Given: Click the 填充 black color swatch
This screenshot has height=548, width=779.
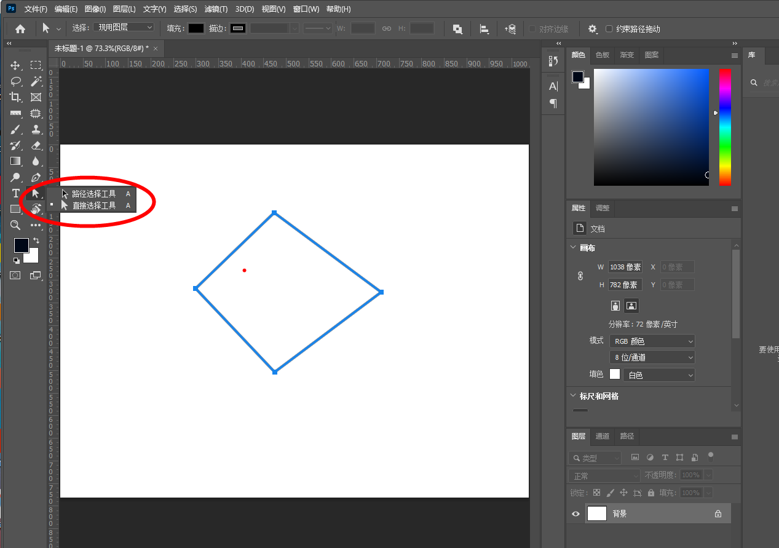Looking at the screenshot, I should point(196,28).
